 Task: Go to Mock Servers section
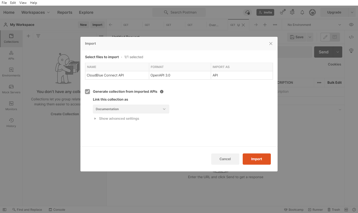click(11, 89)
